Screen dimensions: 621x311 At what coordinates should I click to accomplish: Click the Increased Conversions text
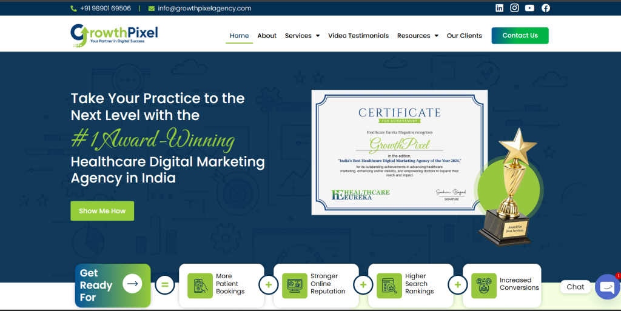(519, 284)
